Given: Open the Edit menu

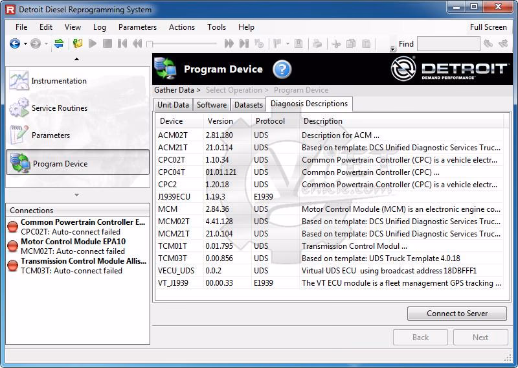Looking at the screenshot, I should [x=45, y=27].
